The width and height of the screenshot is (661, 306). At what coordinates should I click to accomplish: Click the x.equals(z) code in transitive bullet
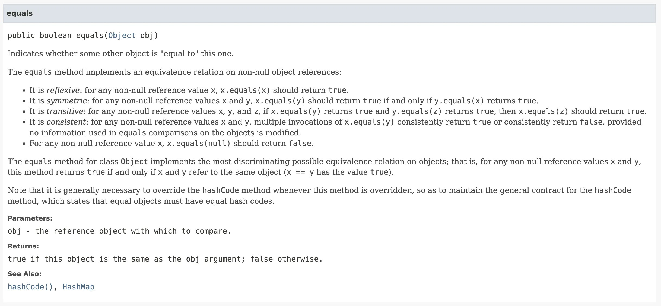point(544,111)
